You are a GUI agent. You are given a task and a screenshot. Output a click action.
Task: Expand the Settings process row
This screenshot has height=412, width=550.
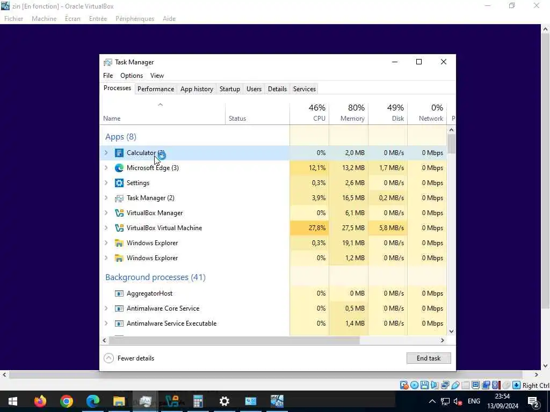(106, 183)
